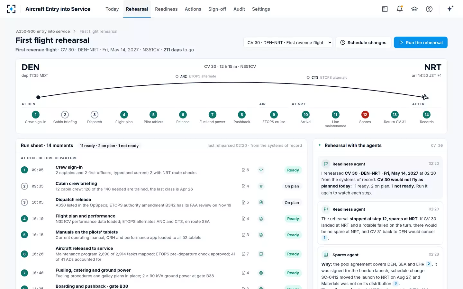Screen dimensions: 463x289
Task: Click the document icon in Dispatch release row
Action: 261,202
